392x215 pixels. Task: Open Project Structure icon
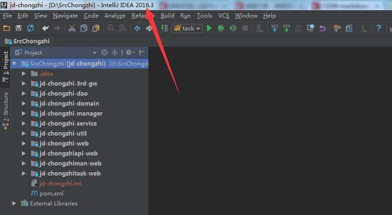point(349,28)
